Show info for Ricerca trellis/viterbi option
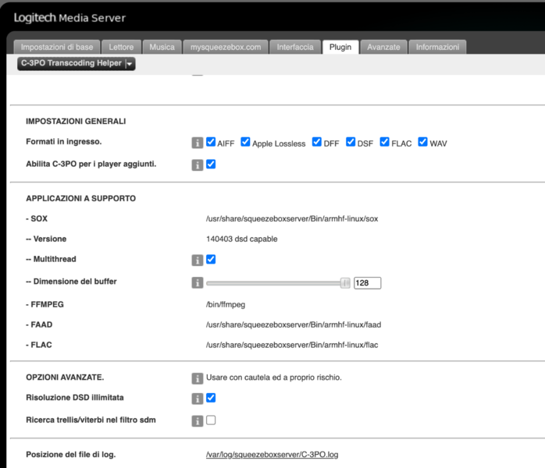545x468 pixels. [198, 421]
